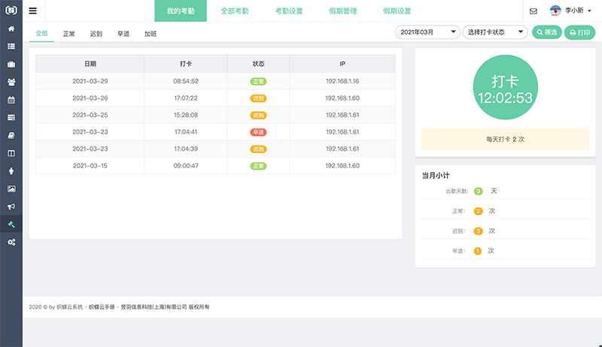The image size is (602, 347).
Task: Open the 选择打卡状态 dropdown
Action: (495, 32)
